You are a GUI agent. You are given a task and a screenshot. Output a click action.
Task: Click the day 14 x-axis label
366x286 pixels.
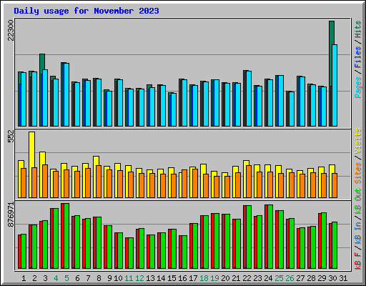(161, 278)
